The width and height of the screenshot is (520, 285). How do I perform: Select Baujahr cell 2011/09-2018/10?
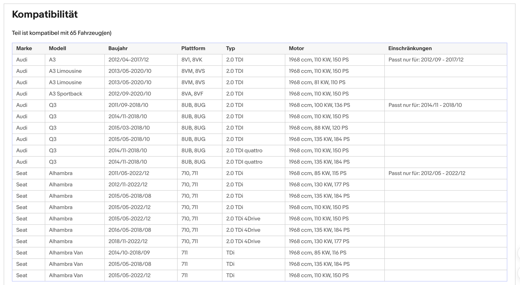[128, 105]
